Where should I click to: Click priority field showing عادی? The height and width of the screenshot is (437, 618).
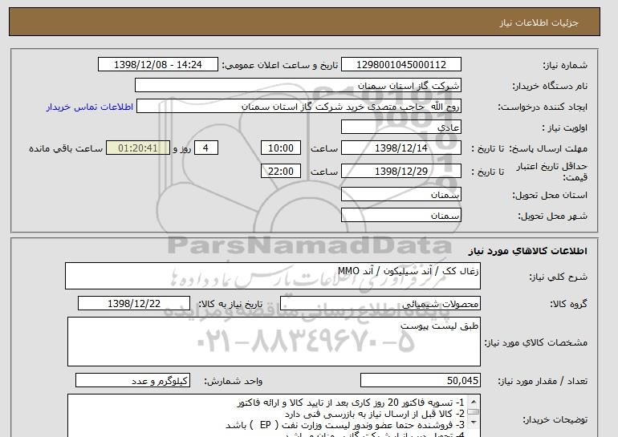click(400, 127)
